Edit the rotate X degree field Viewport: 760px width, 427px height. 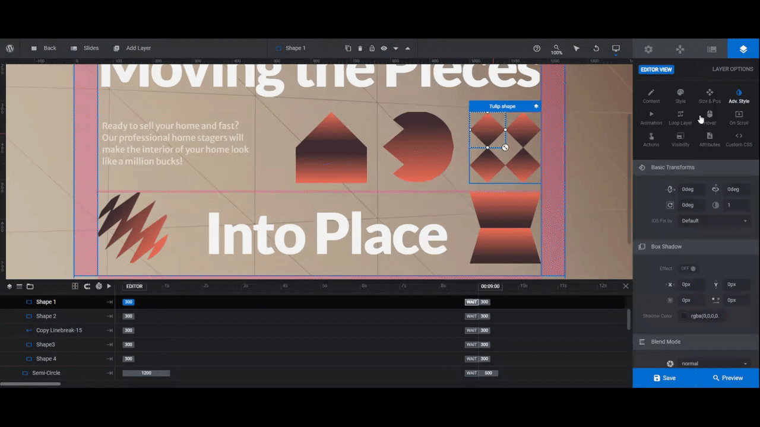(692, 189)
